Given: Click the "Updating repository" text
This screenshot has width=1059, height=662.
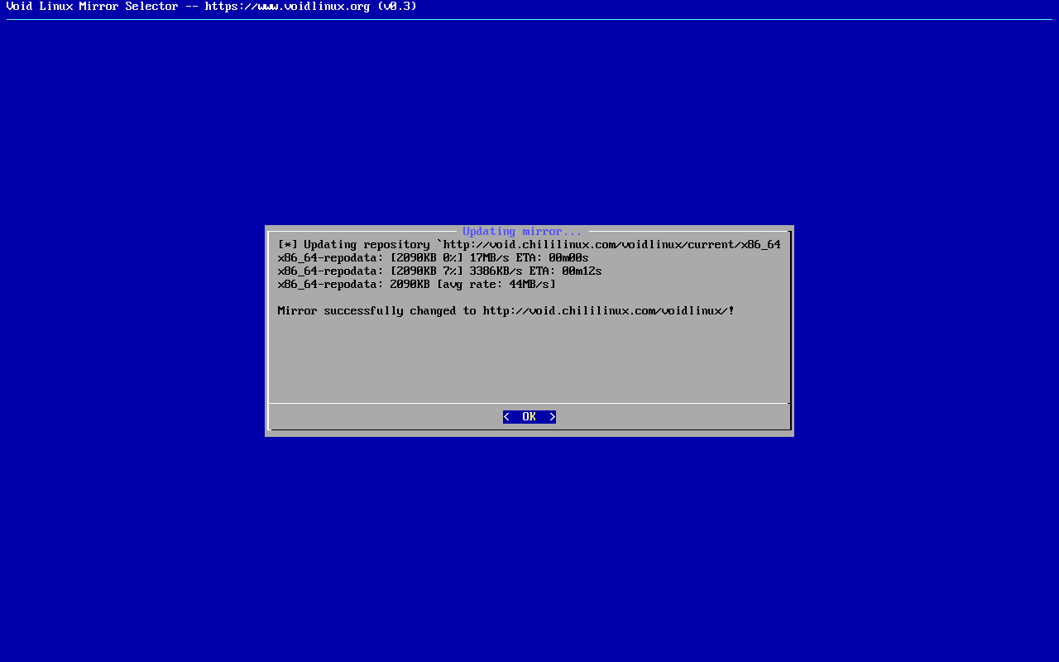Looking at the screenshot, I should [367, 245].
